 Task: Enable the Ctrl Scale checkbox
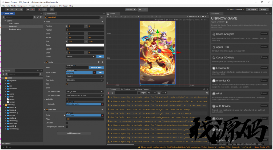click(67, 123)
